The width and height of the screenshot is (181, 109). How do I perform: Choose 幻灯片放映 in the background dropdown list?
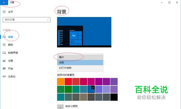click(x=80, y=68)
